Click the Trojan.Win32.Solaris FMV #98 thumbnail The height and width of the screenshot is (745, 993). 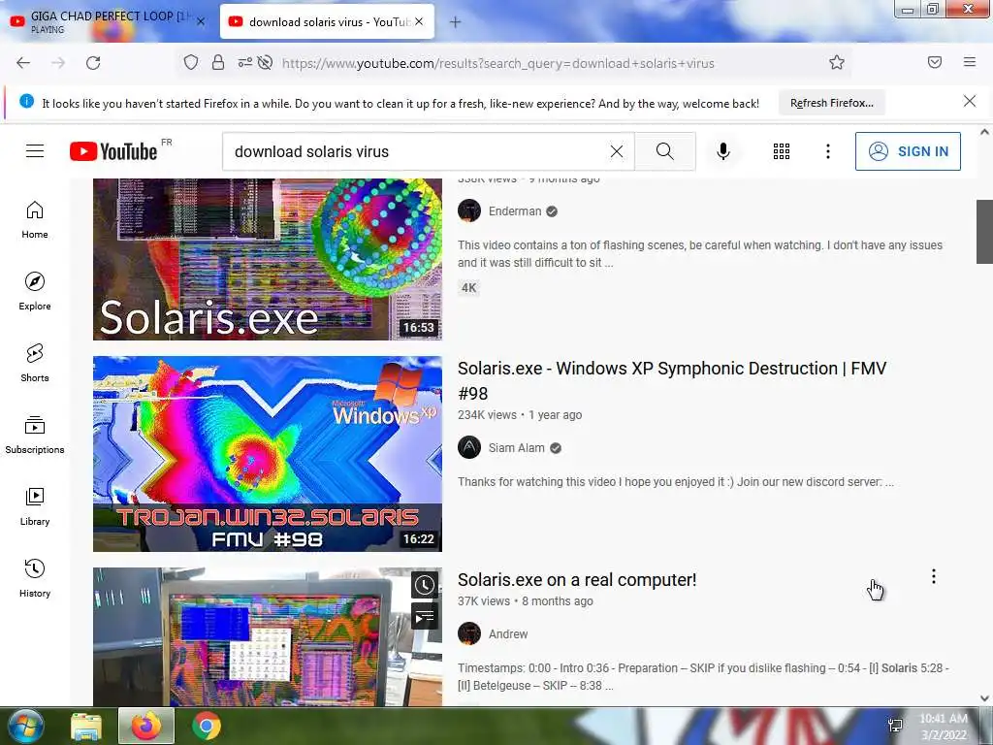tap(268, 454)
